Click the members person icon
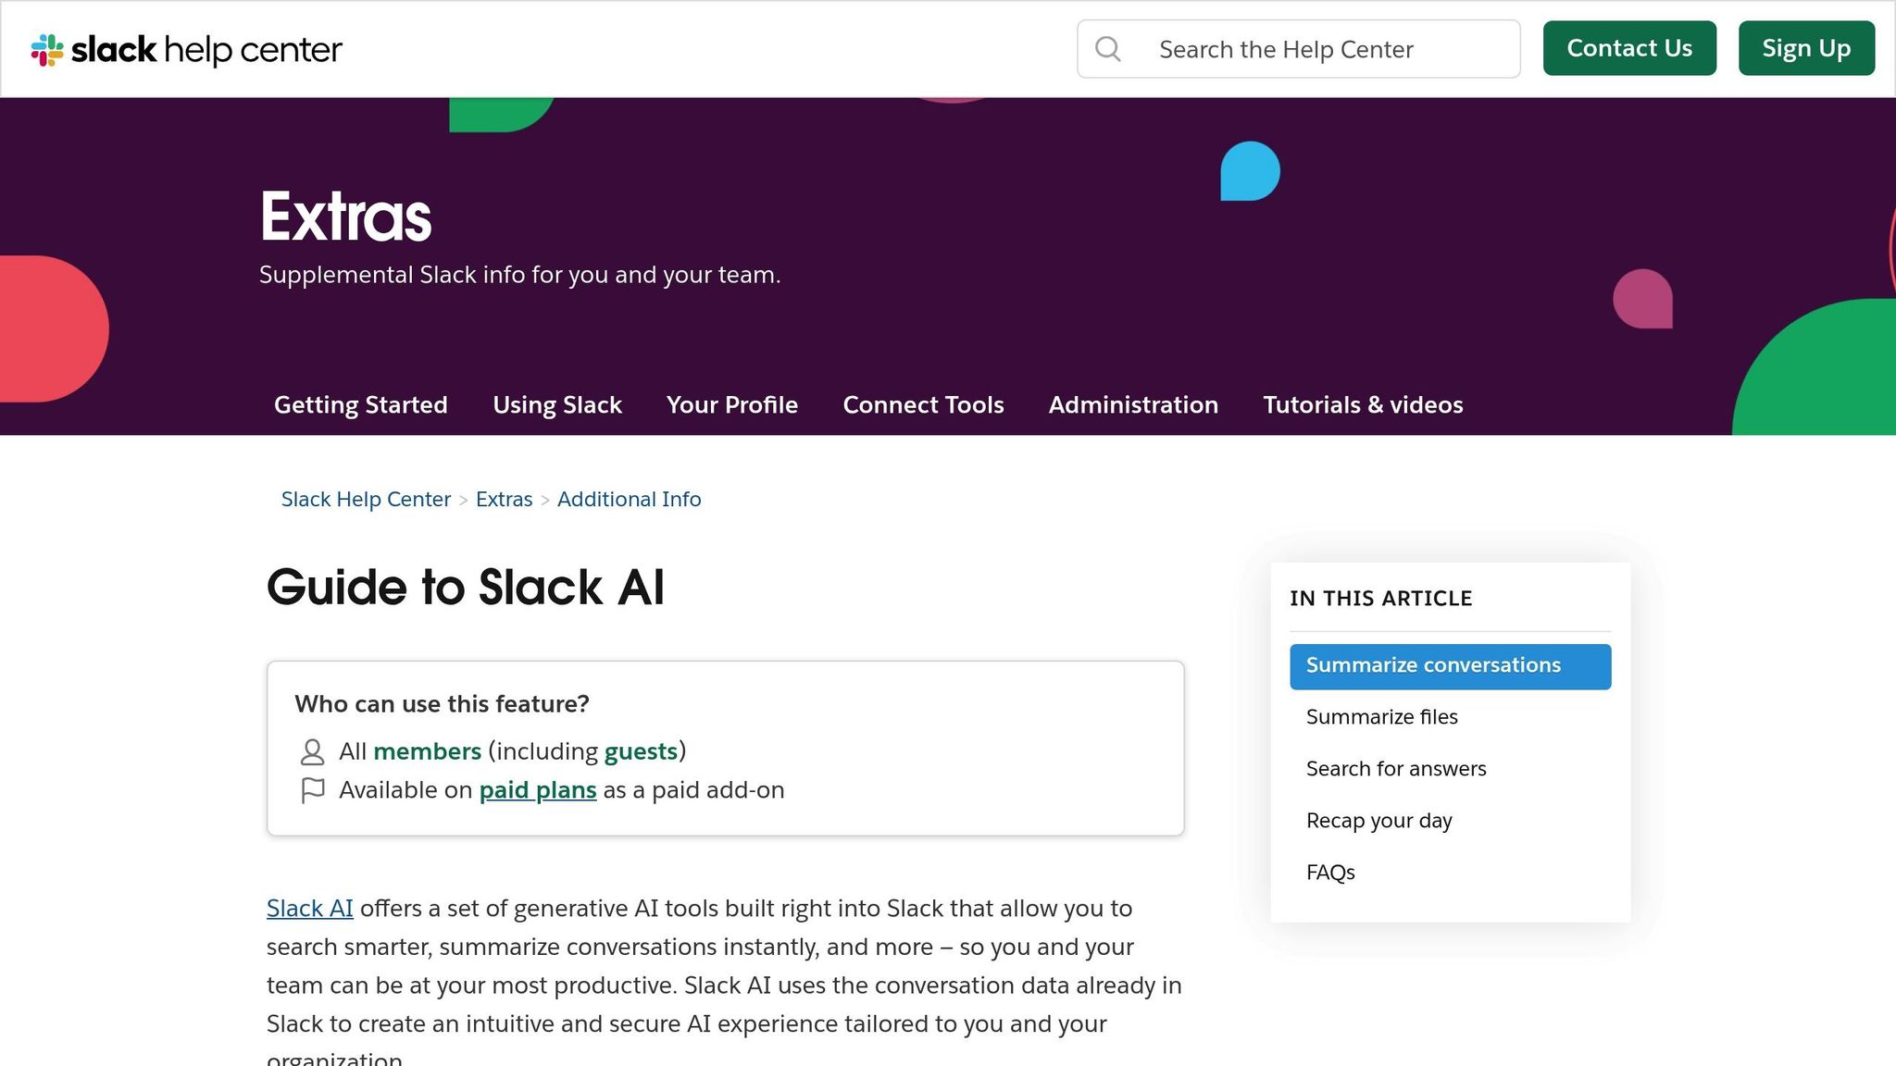 [312, 752]
